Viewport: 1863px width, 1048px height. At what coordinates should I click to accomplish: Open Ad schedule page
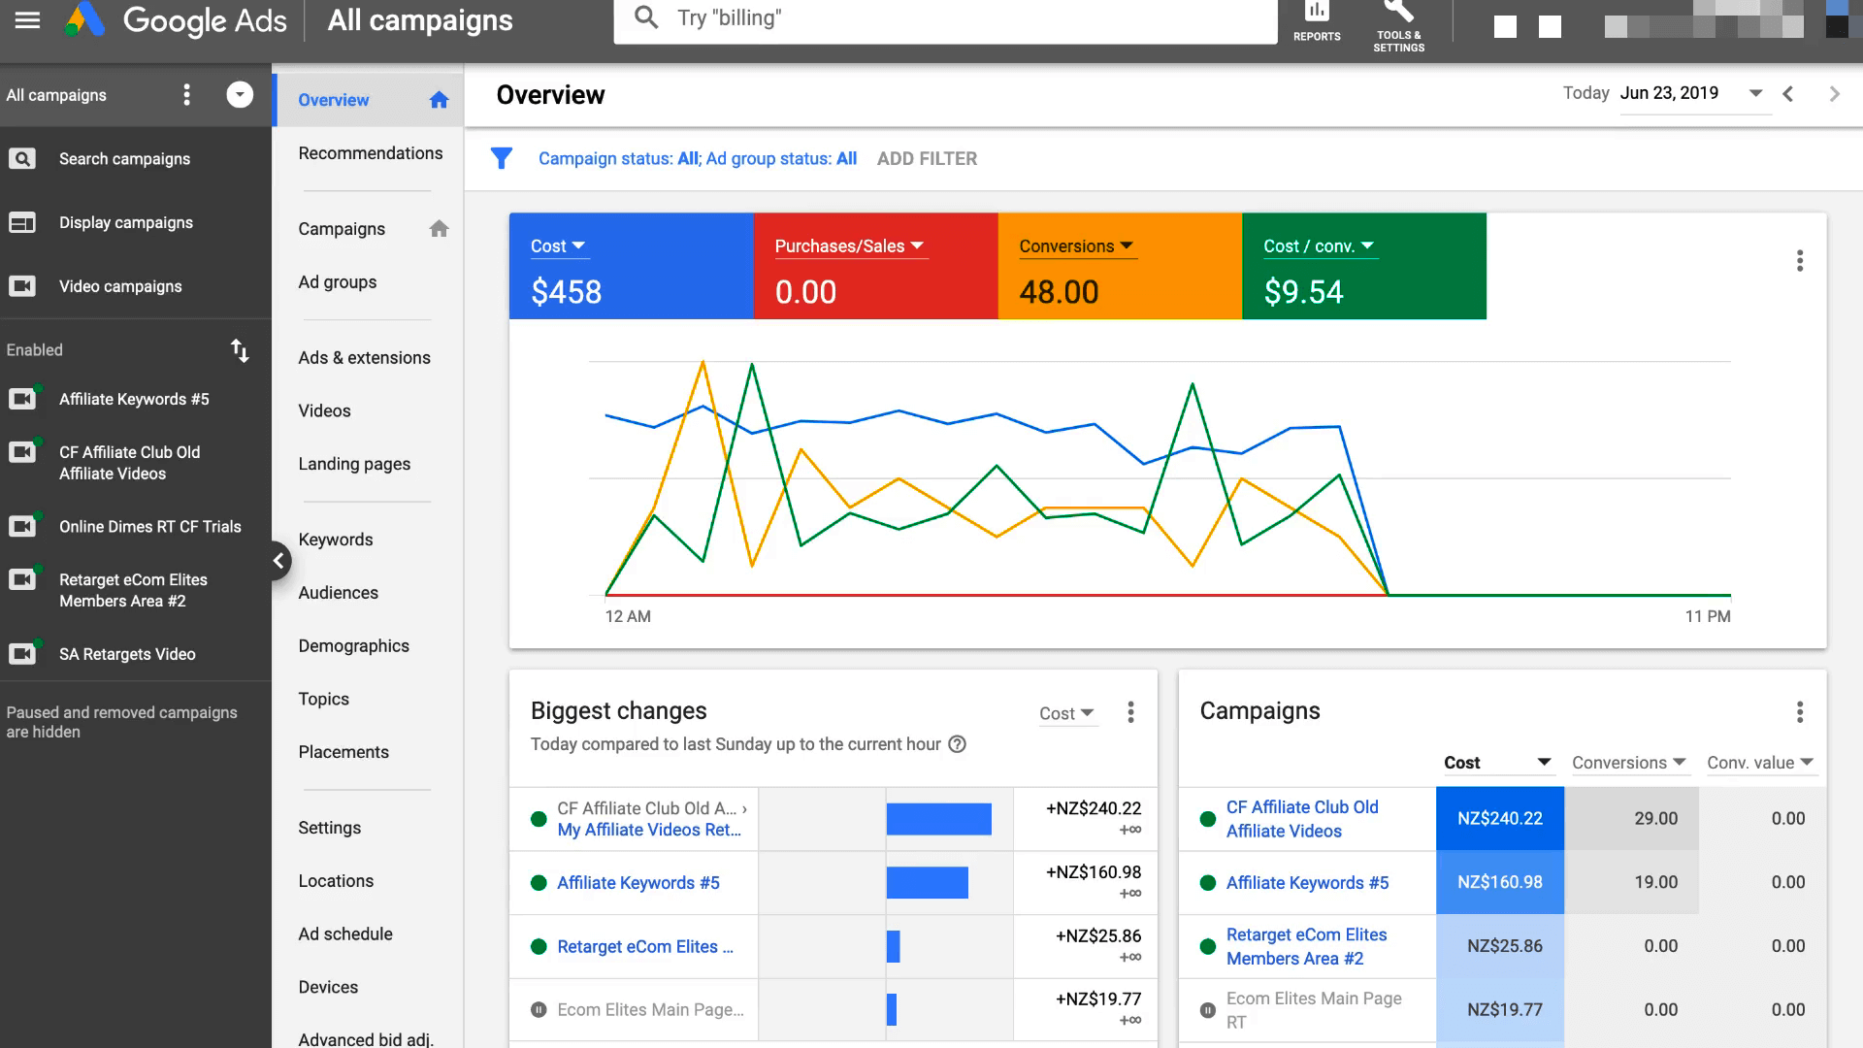pos(345,934)
